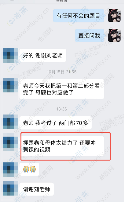Tap message "老师今天我把第一和第二部分看完了"
Image resolution: width=125 pixels, height=202 pixels.
pos(62,89)
